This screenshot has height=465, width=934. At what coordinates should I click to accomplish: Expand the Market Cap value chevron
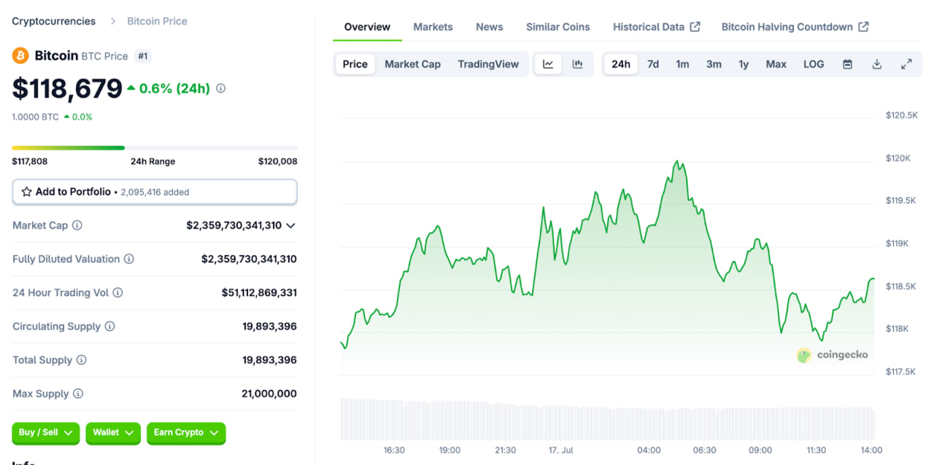(290, 226)
